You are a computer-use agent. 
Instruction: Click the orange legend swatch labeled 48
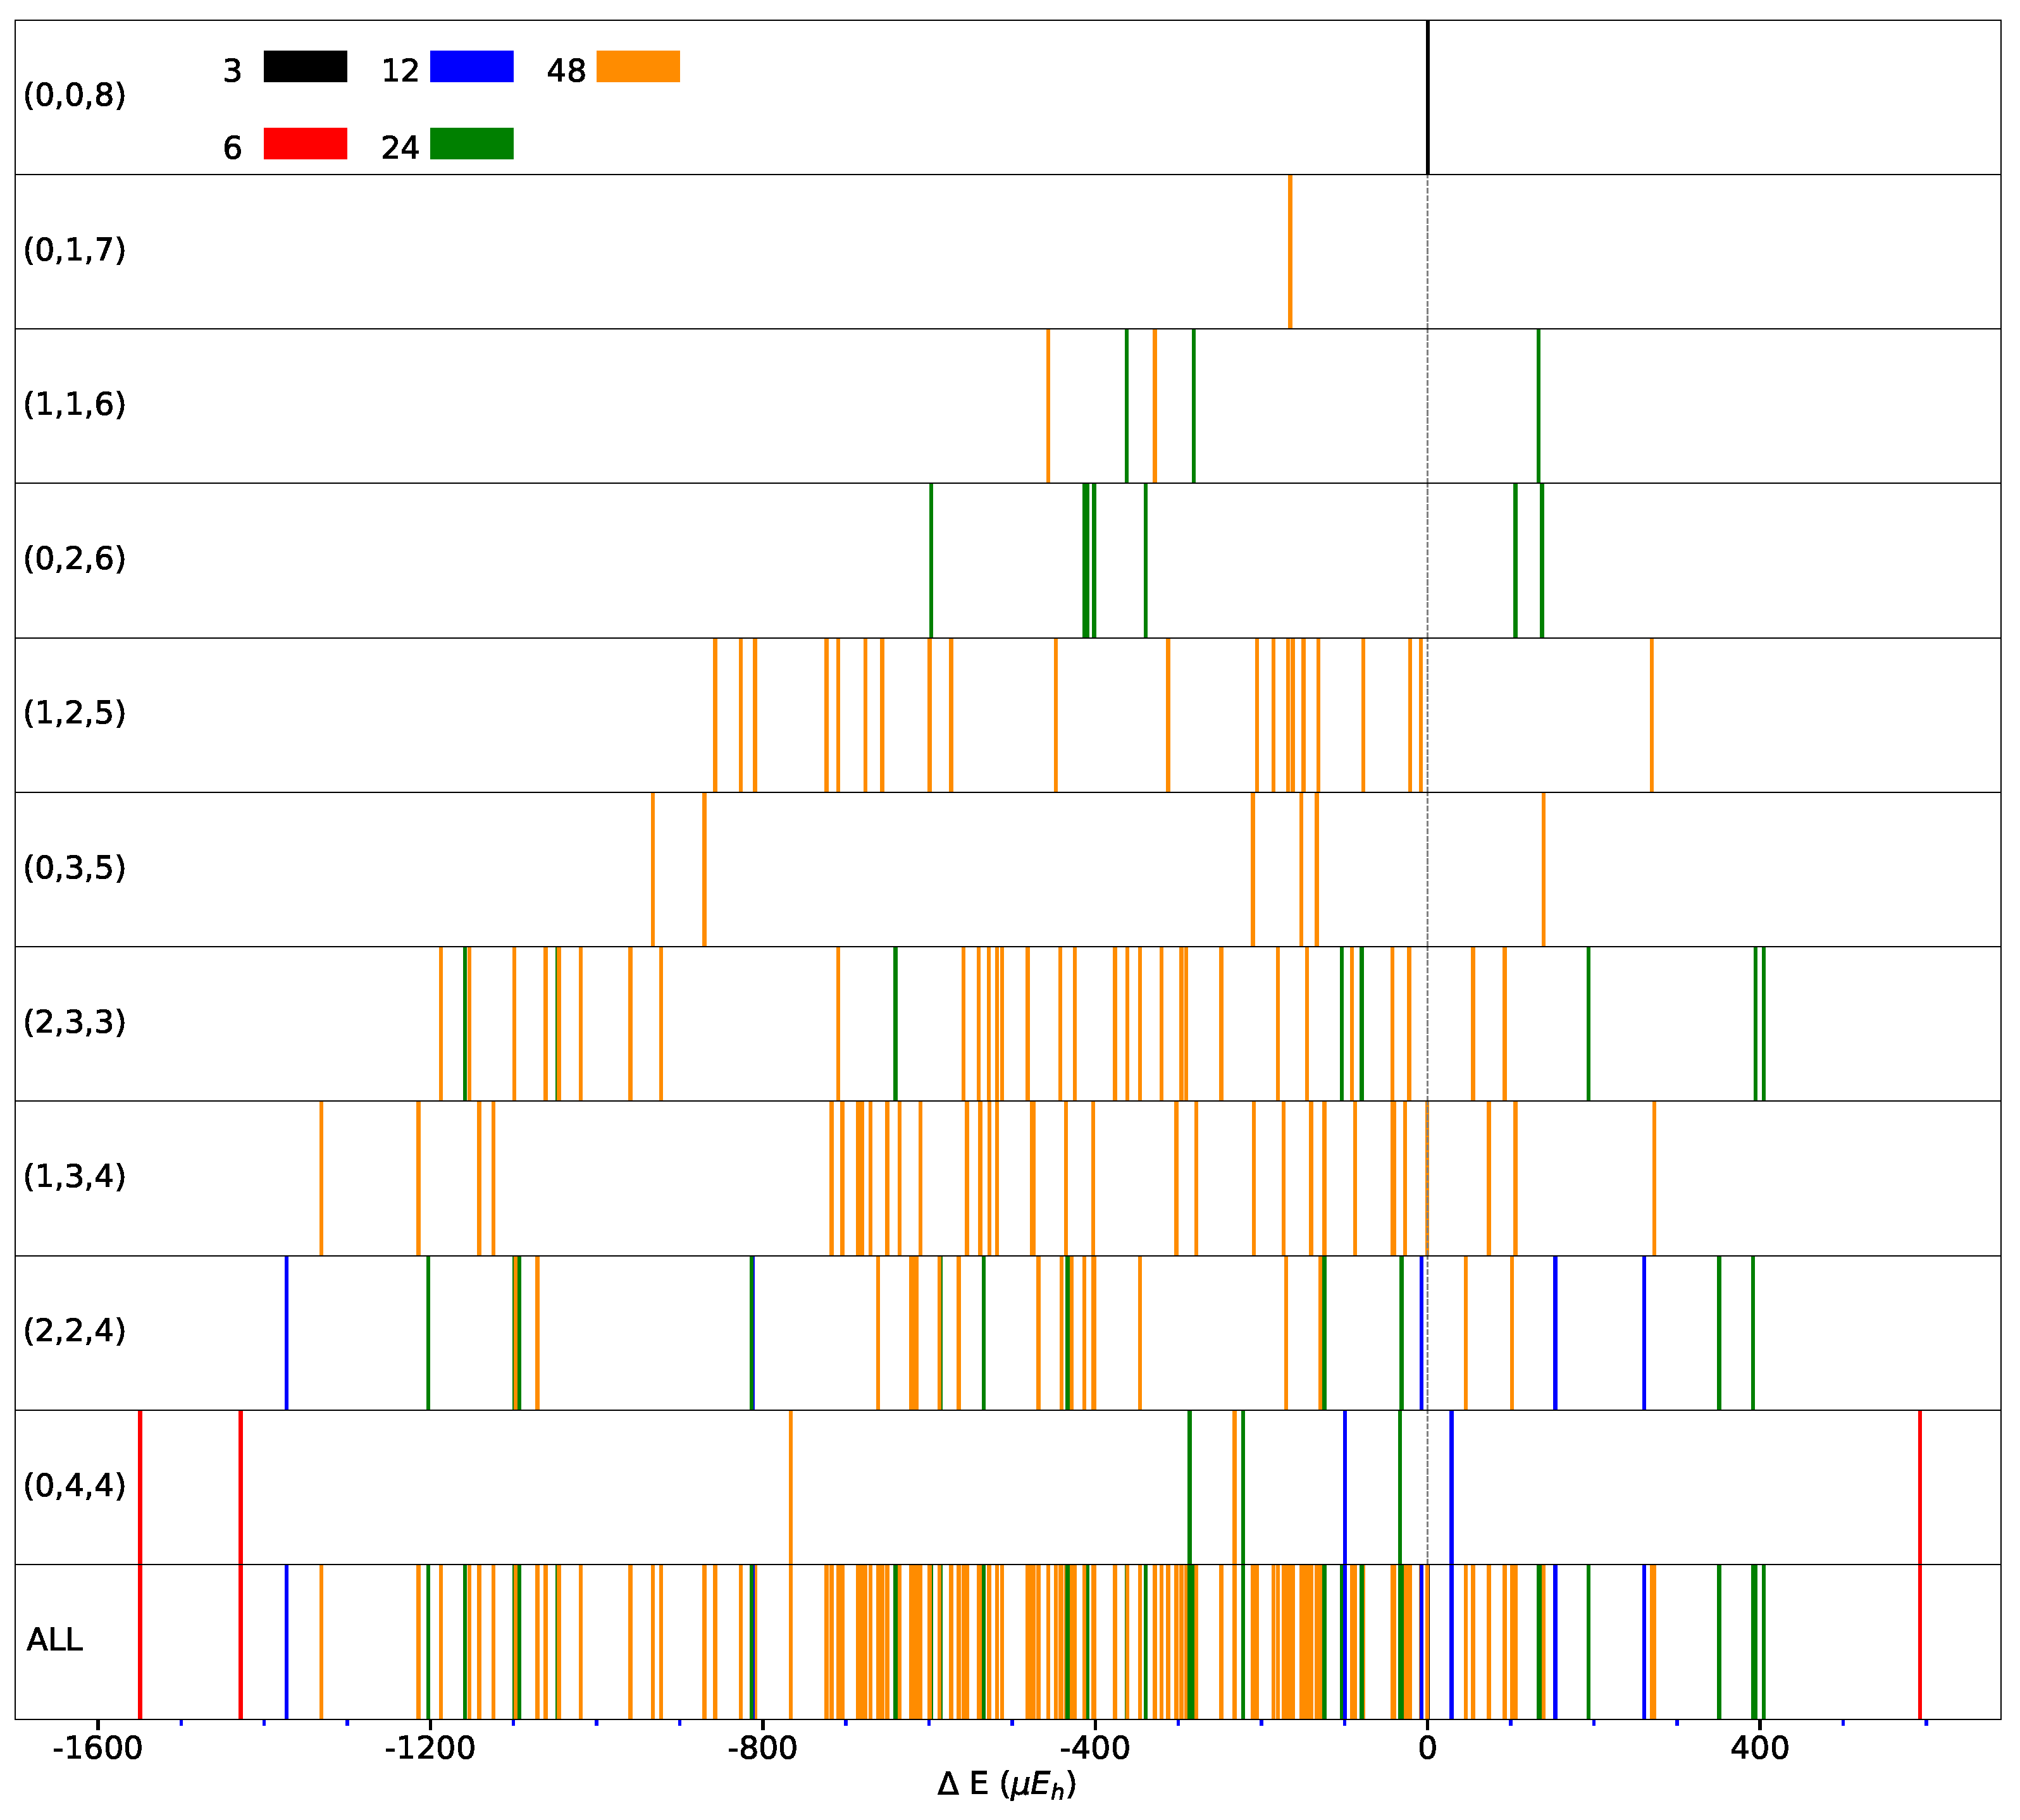(x=637, y=66)
